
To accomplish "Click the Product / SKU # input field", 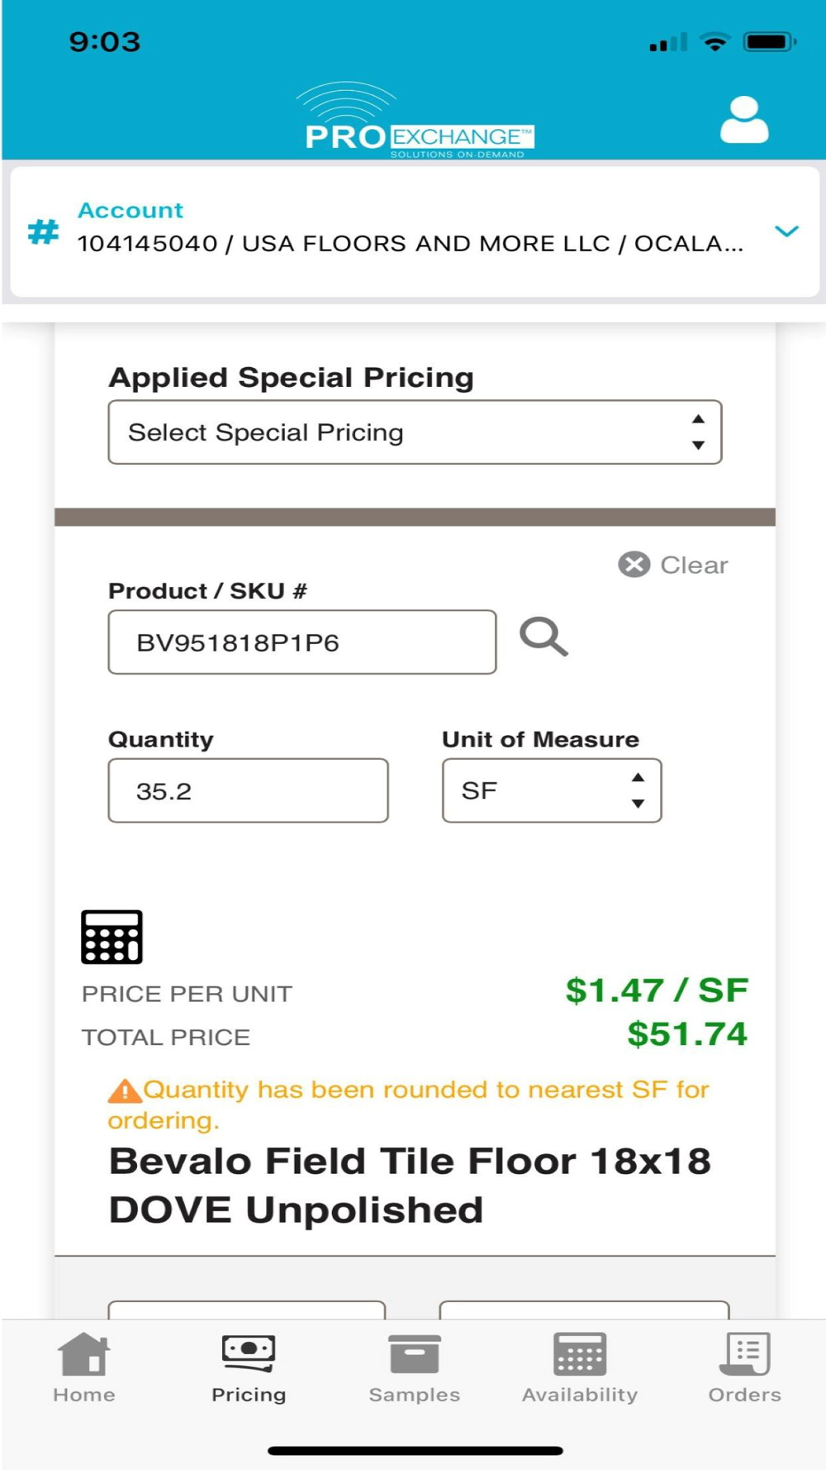I will click(x=301, y=642).
